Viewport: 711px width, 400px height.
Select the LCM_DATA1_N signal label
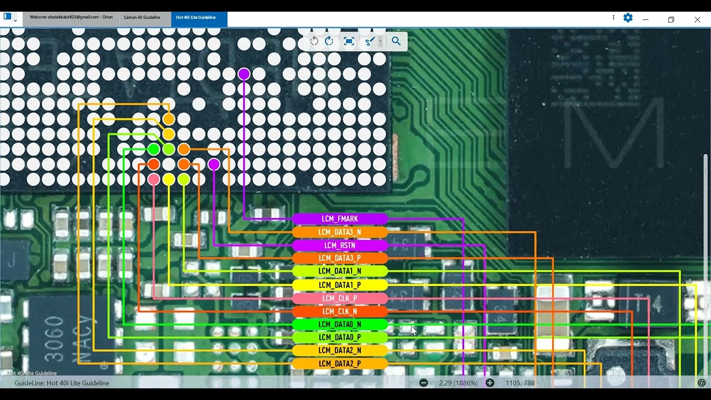tap(340, 271)
